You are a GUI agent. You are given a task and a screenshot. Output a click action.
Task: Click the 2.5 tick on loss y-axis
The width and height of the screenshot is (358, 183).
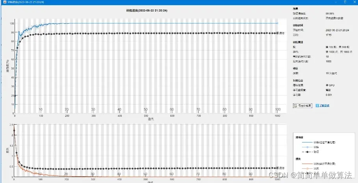coord(11,125)
